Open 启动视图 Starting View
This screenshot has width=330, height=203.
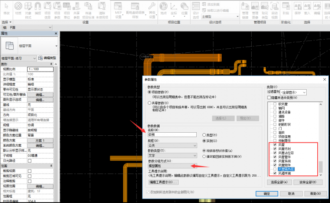[275, 10]
